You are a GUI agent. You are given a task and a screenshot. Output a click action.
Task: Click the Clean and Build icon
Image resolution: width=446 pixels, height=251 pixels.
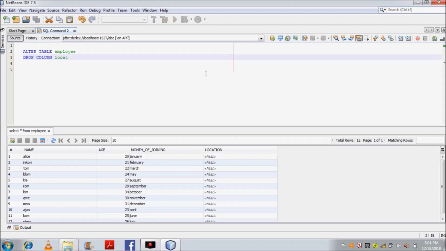(x=164, y=20)
